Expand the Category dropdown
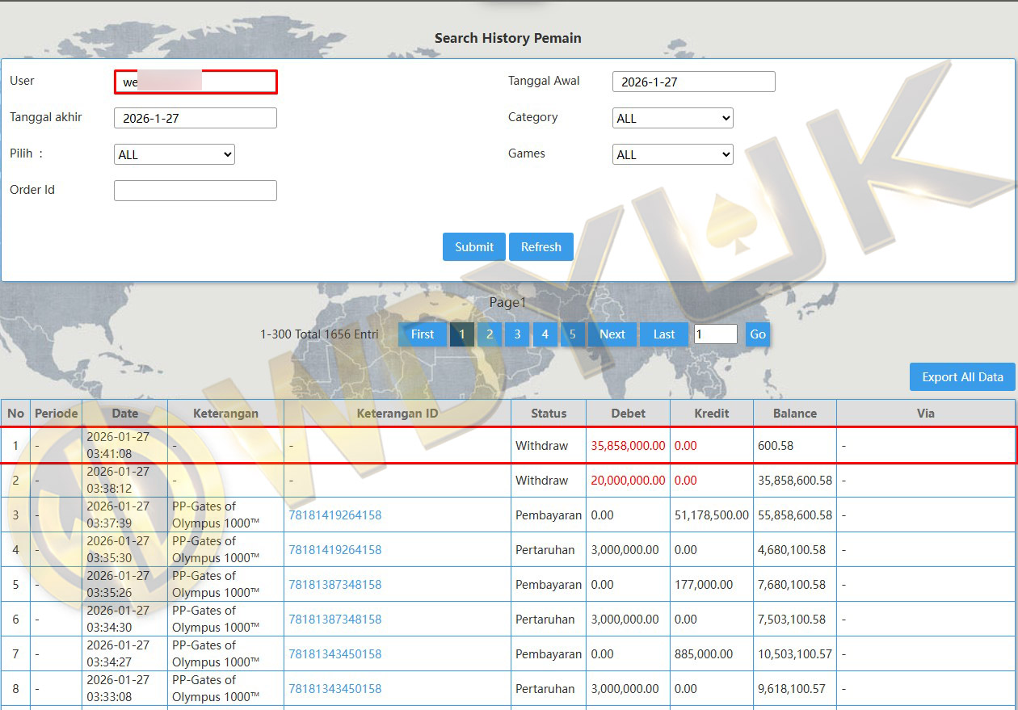The width and height of the screenshot is (1018, 710). (672, 118)
